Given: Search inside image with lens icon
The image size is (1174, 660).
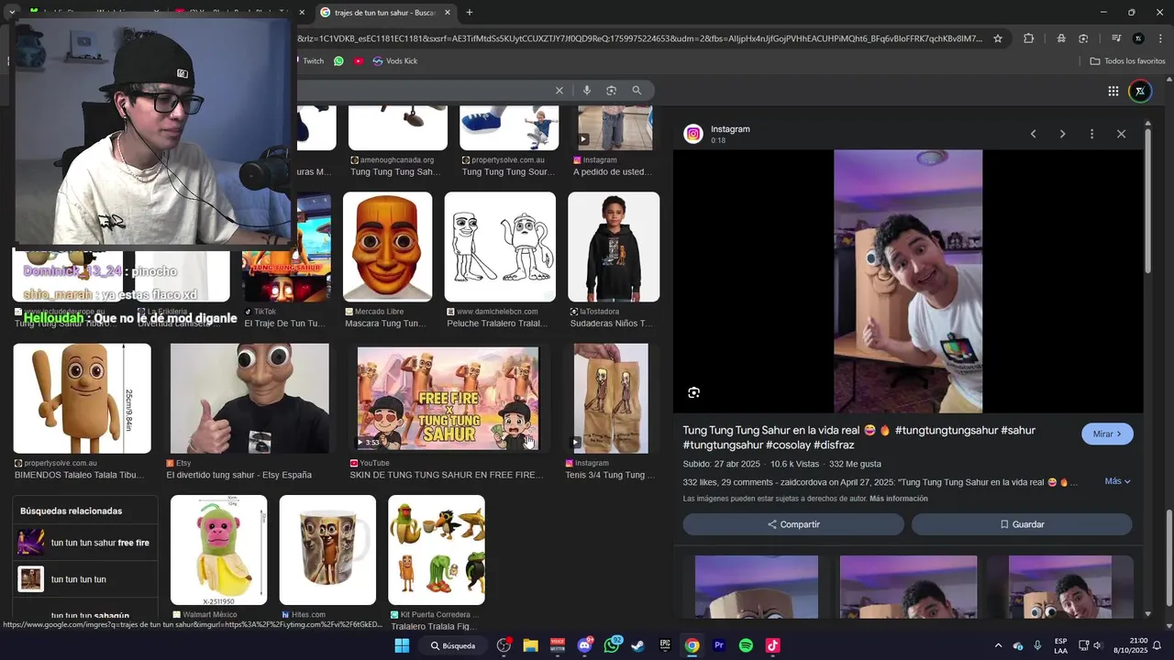Looking at the screenshot, I should (x=694, y=392).
